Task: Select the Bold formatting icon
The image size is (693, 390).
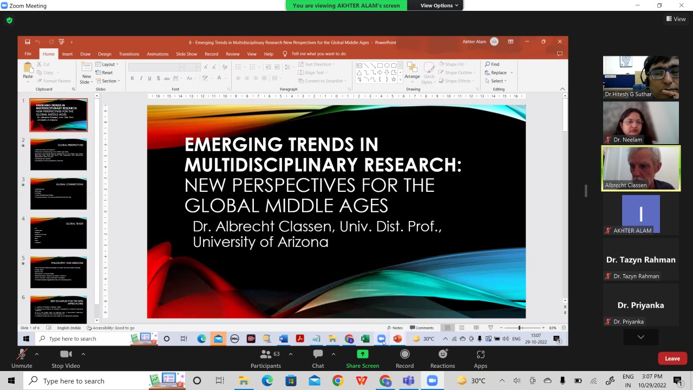Action: [x=132, y=78]
